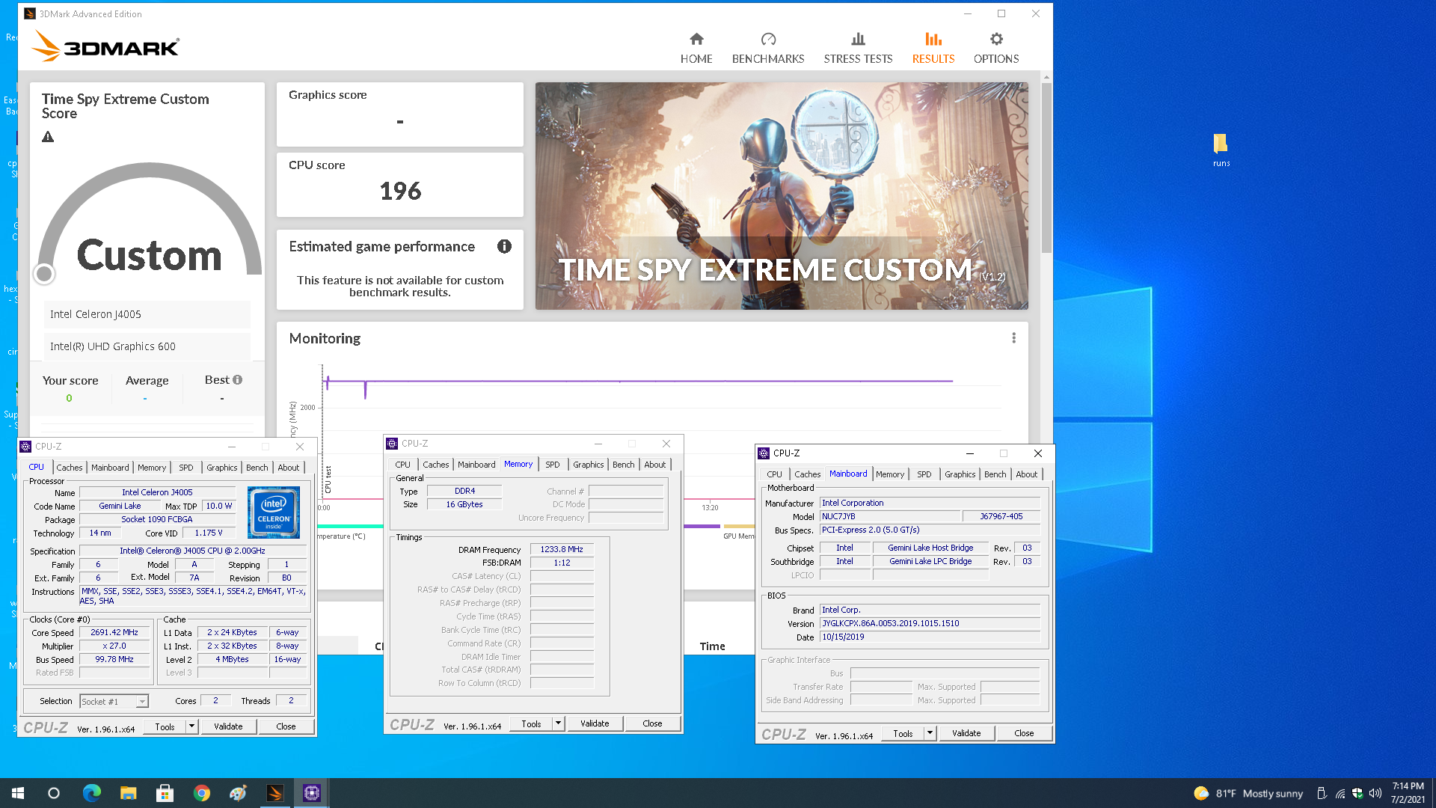Open About tab in left CPU-Z
Screen dimensions: 1436x808
(x=289, y=468)
